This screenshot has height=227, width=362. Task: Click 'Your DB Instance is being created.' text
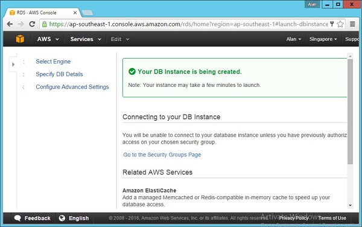click(x=190, y=72)
